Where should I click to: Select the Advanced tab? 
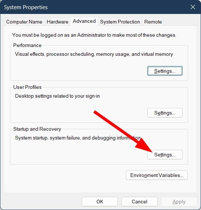[84, 21]
